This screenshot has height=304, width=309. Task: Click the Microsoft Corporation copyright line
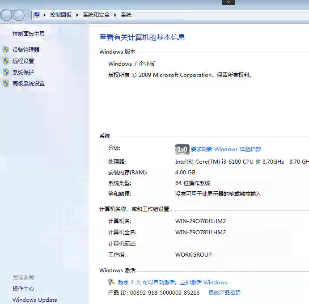pyautogui.click(x=180, y=75)
